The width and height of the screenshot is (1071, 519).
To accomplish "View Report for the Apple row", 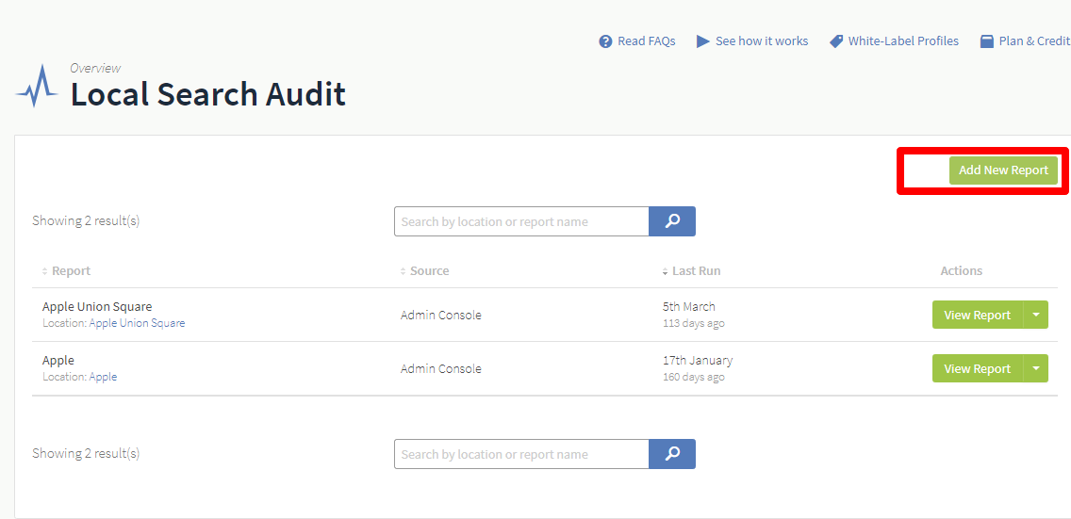I will pyautogui.click(x=978, y=368).
